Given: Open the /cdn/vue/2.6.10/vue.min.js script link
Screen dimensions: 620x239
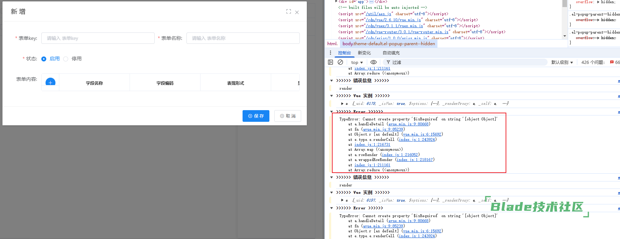Looking at the screenshot, I should tap(393, 20).
